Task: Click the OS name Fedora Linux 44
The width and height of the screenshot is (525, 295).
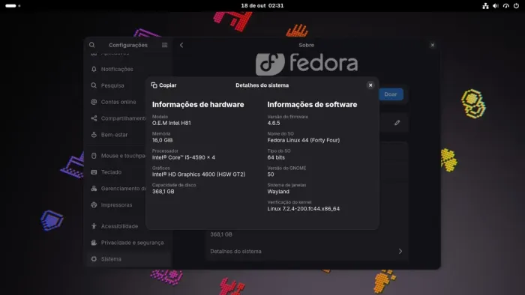Action: click(303, 140)
